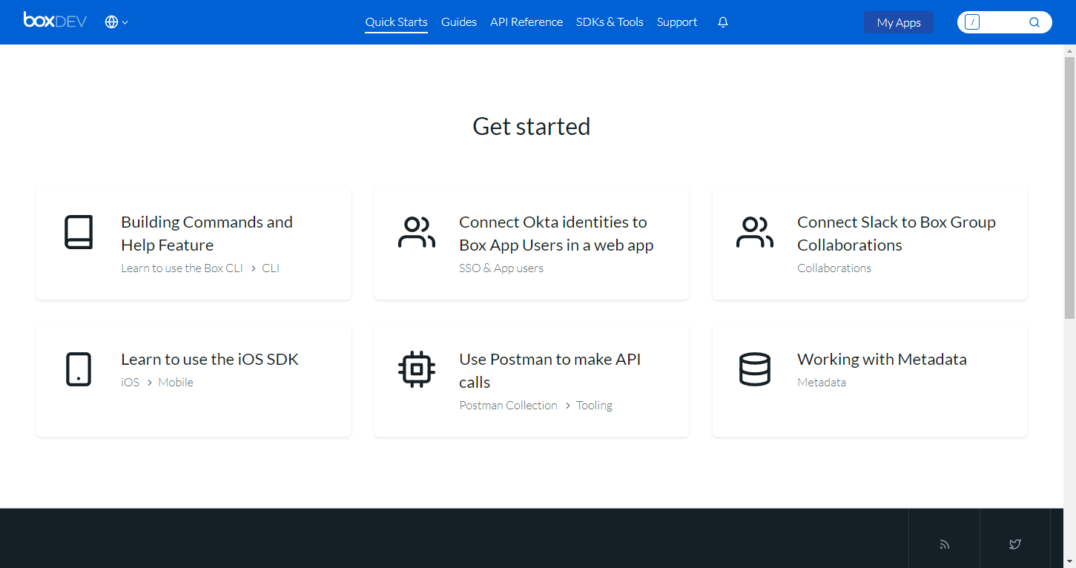Click the boxDEV logo
The image size is (1076, 568).
point(55,21)
